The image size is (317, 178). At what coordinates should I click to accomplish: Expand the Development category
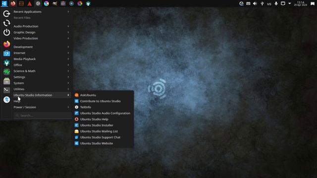pos(41,47)
